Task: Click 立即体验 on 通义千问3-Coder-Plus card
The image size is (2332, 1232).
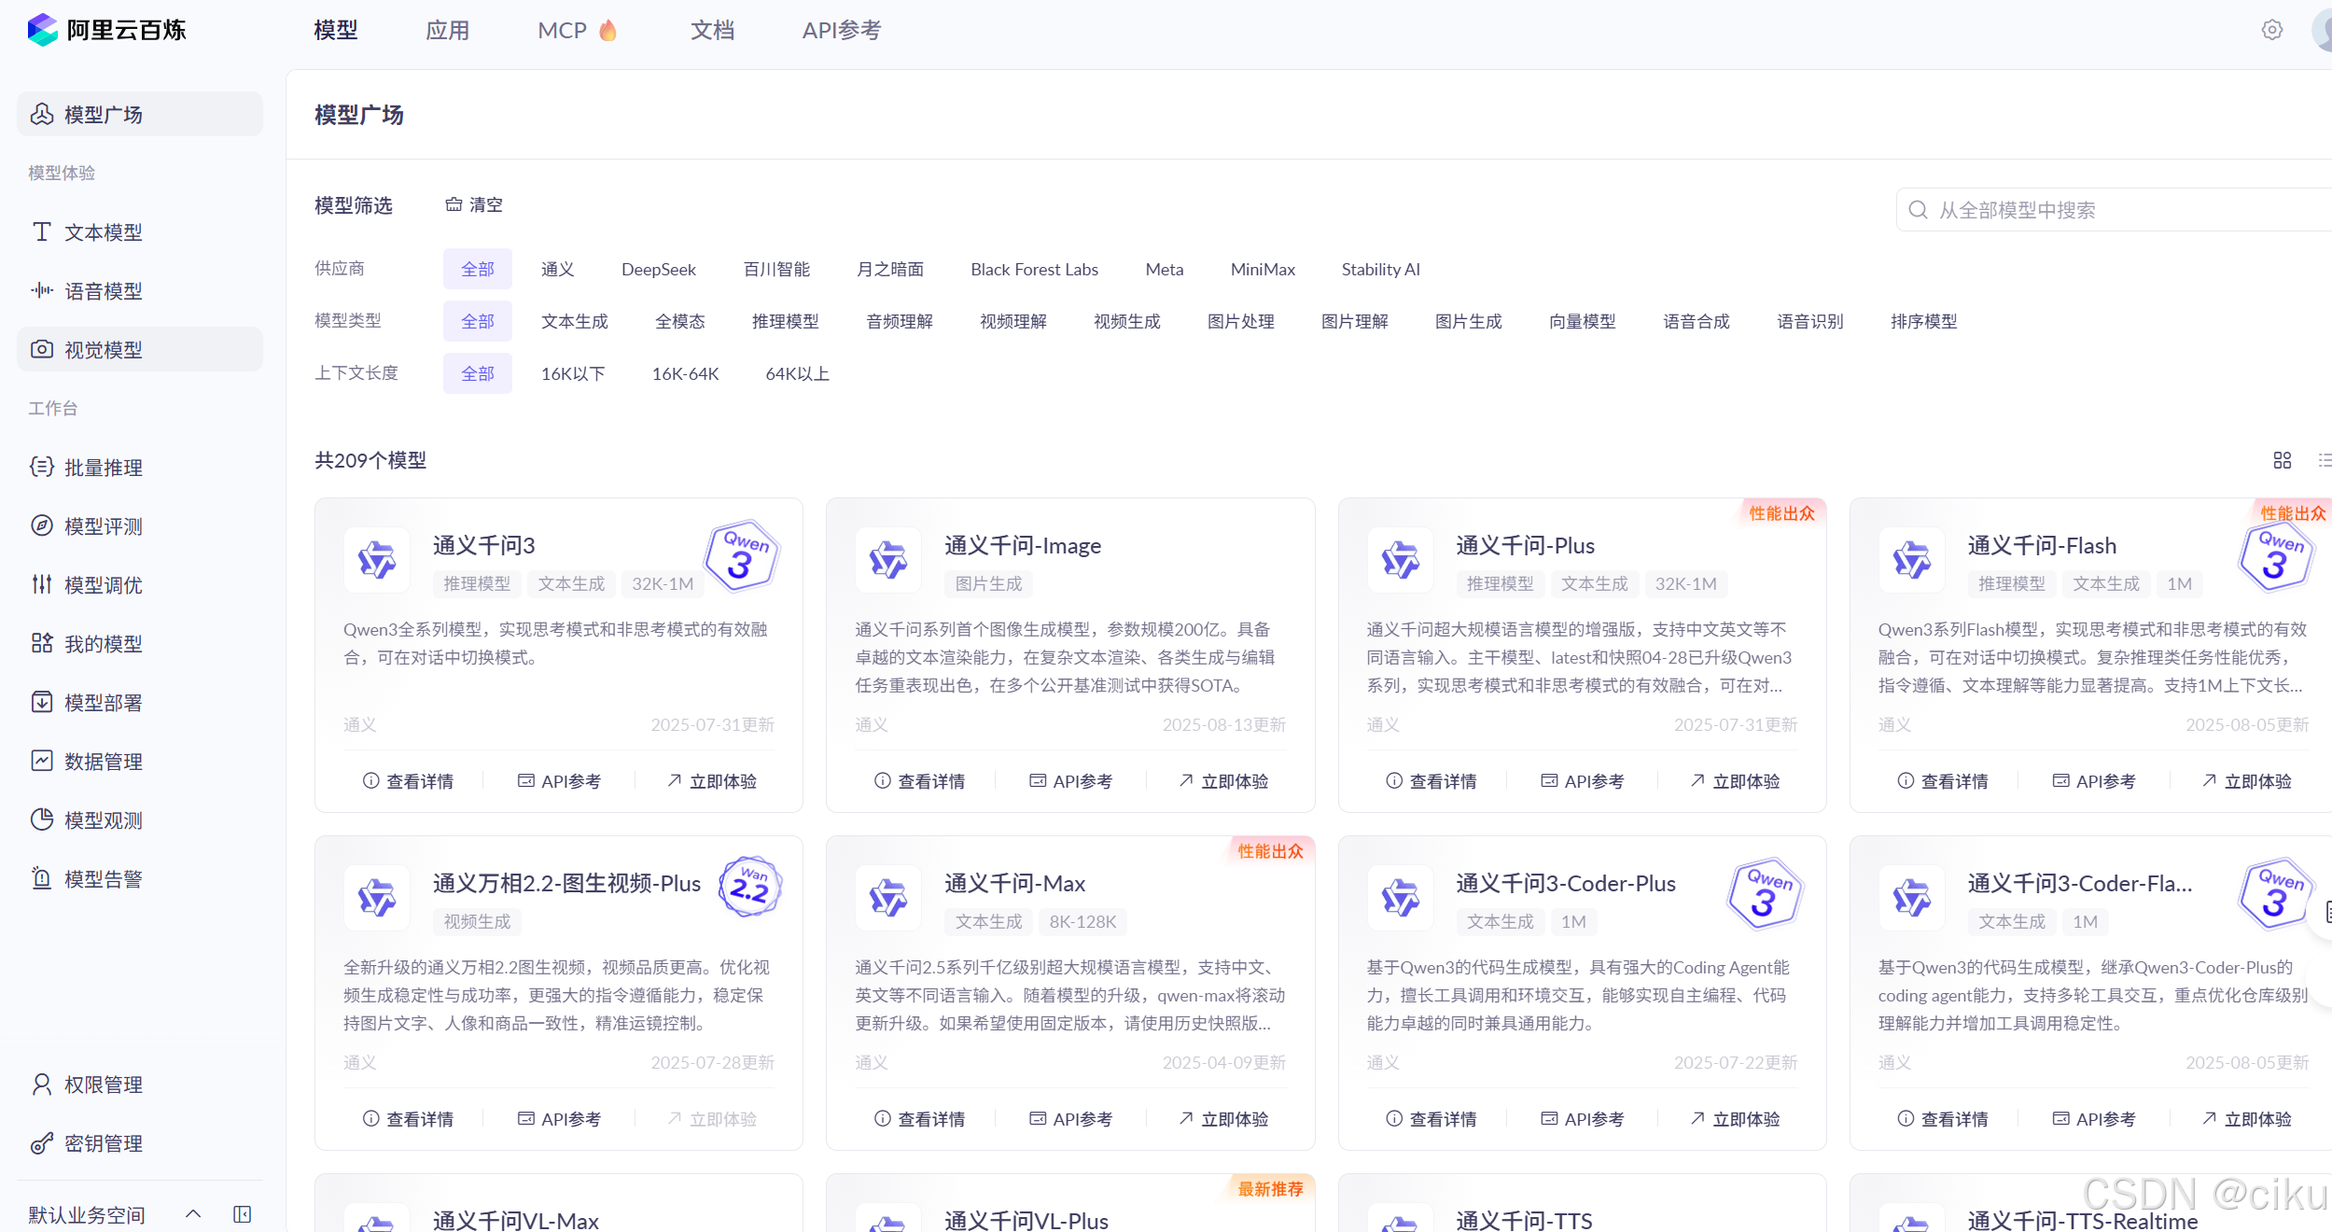Action: 1735,1119
